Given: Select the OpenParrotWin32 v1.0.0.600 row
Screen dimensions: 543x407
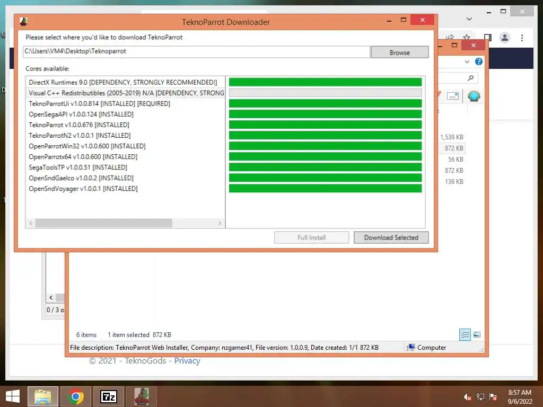Looking at the screenshot, I should tap(125, 146).
